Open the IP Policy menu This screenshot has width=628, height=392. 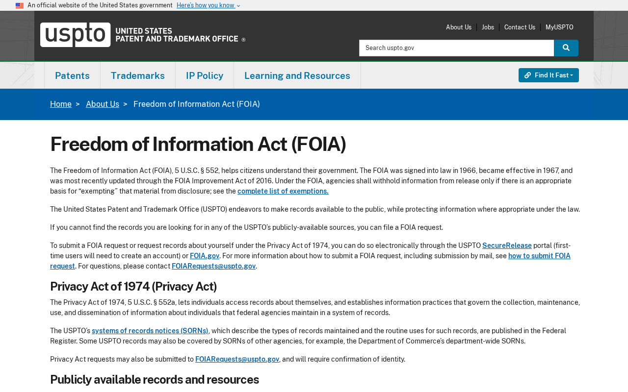(205, 75)
